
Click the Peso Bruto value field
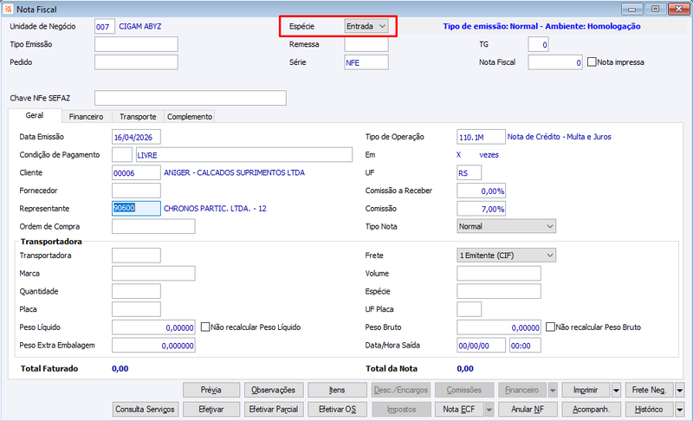499,327
